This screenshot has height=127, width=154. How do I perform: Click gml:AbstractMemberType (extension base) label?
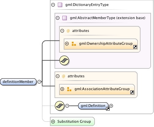coord(108,18)
